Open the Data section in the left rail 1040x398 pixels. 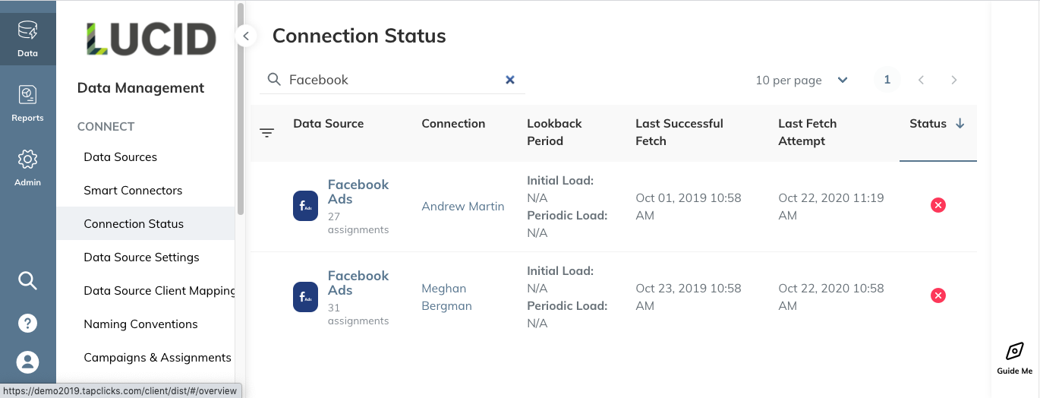27,39
